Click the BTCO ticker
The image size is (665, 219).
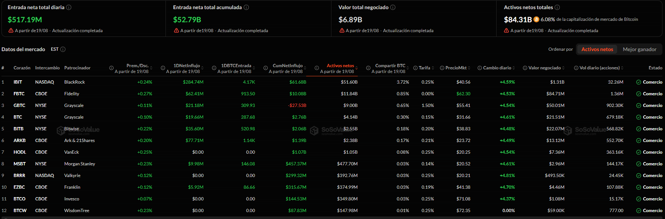pos(19,199)
